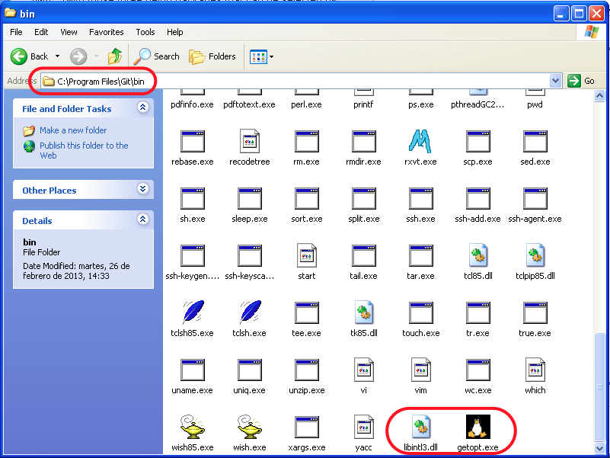Viewport: 610px width, 458px height.
Task: Select the wish85.exe lamp icon
Action: click(x=193, y=427)
